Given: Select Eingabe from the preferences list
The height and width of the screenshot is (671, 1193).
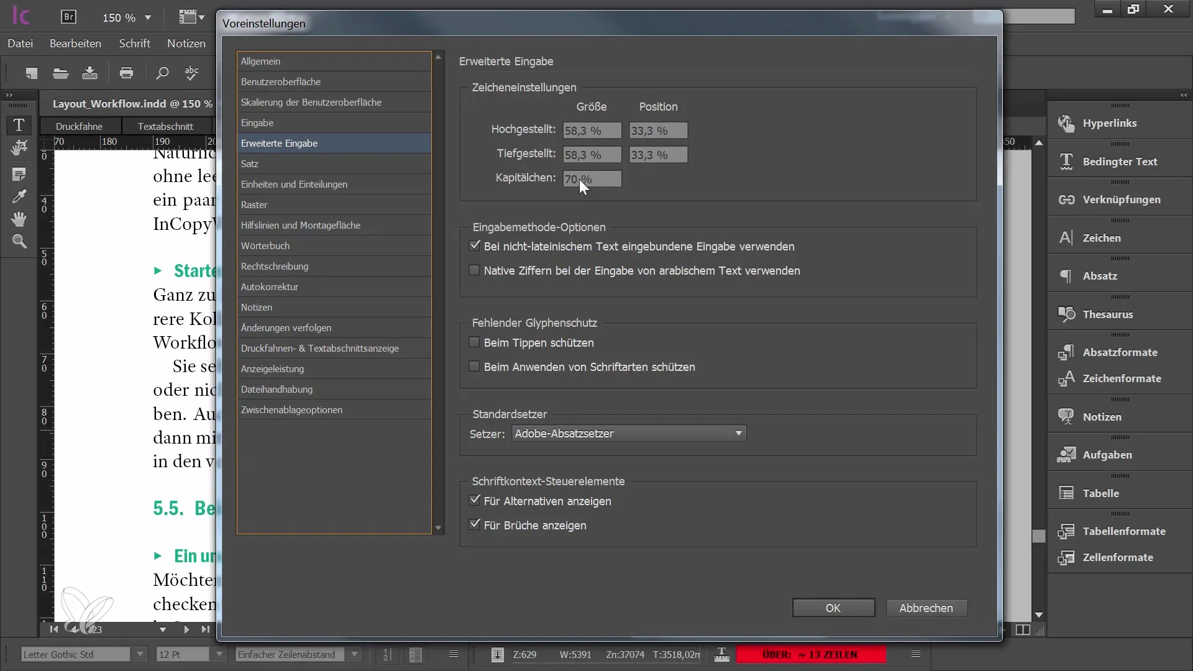Looking at the screenshot, I should click(x=257, y=122).
